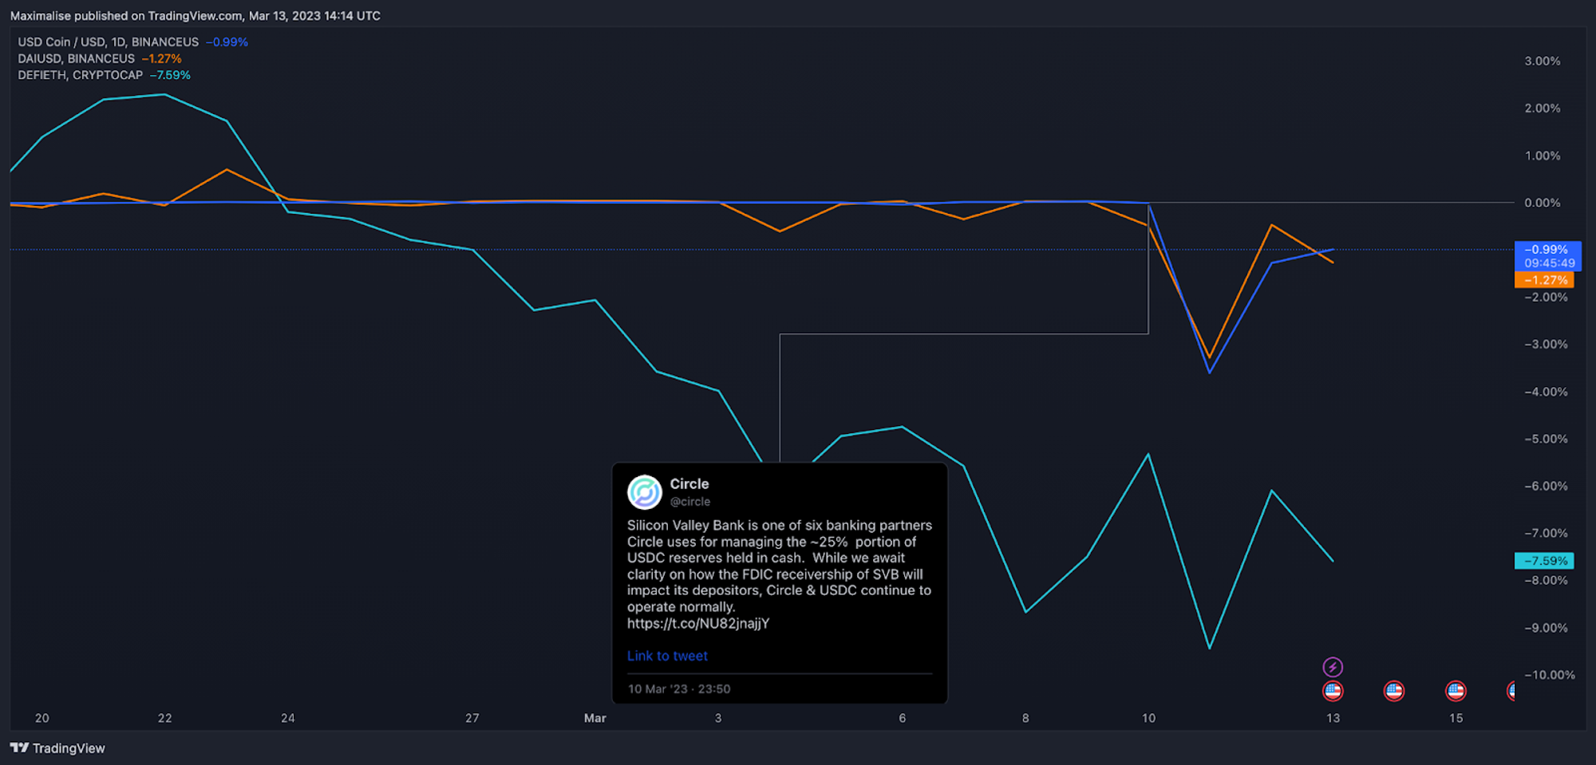This screenshot has width=1596, height=765.
Task: Click the Circle account name in tweet card
Action: tap(689, 483)
